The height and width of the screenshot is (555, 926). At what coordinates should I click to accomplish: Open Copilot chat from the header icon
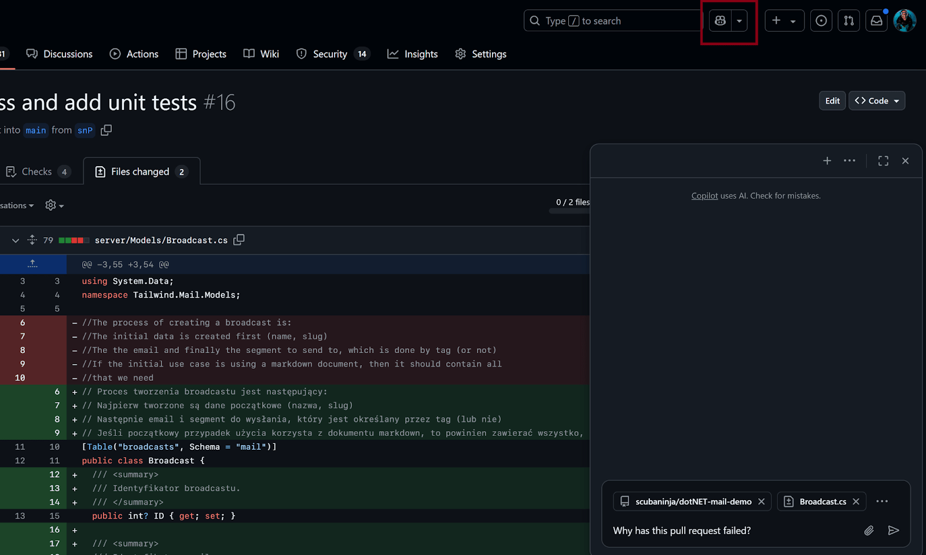pos(720,20)
